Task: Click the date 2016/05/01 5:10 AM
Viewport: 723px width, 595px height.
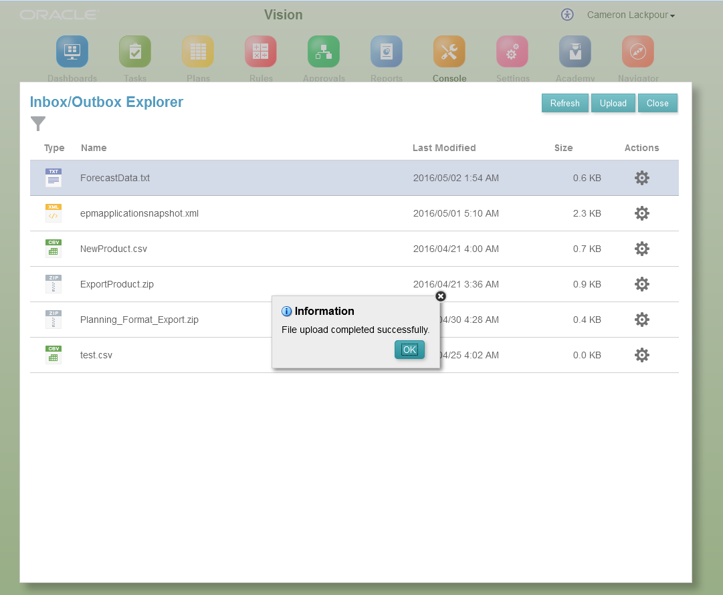Action: [455, 213]
